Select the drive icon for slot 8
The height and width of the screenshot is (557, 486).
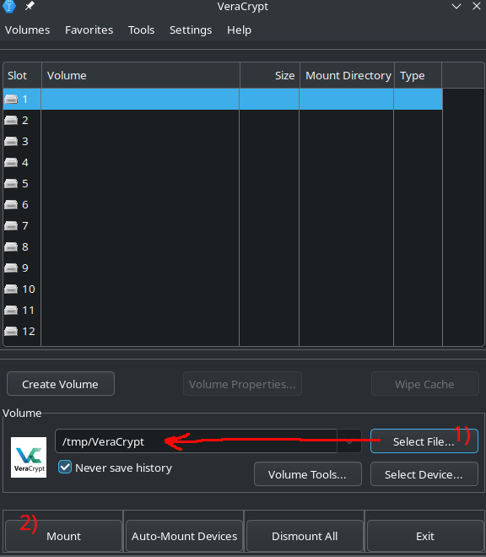pyautogui.click(x=11, y=247)
